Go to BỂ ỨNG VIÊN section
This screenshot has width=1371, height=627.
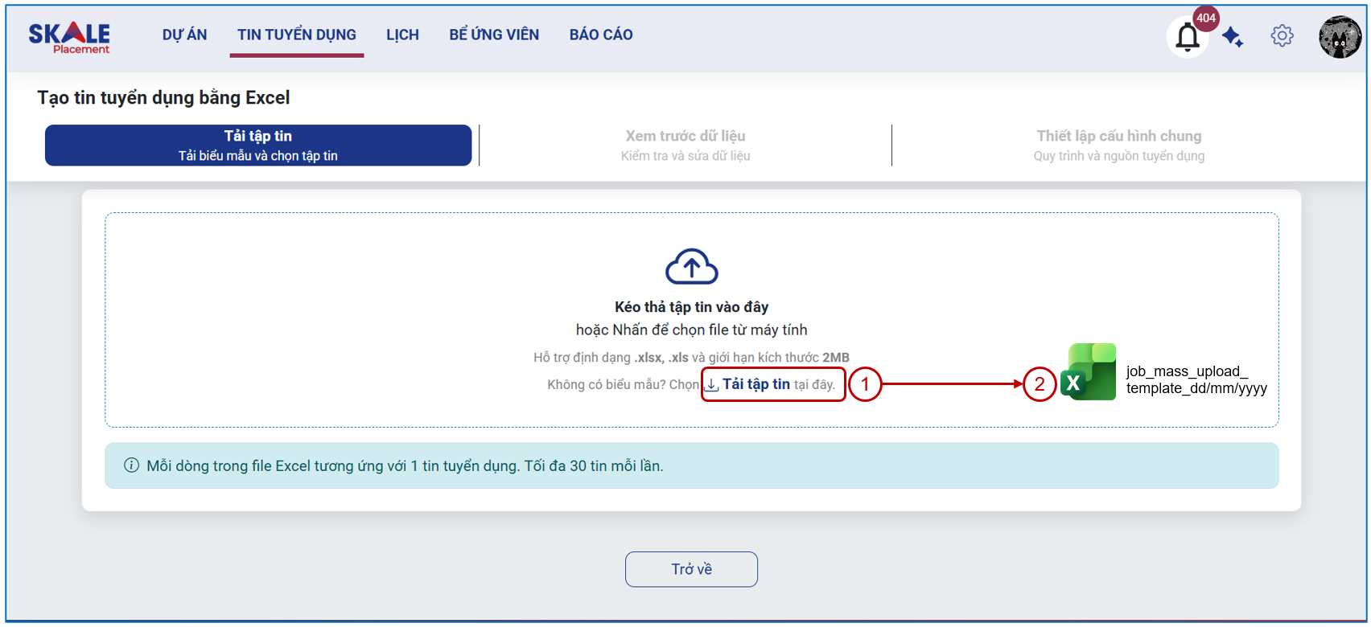[x=494, y=35]
